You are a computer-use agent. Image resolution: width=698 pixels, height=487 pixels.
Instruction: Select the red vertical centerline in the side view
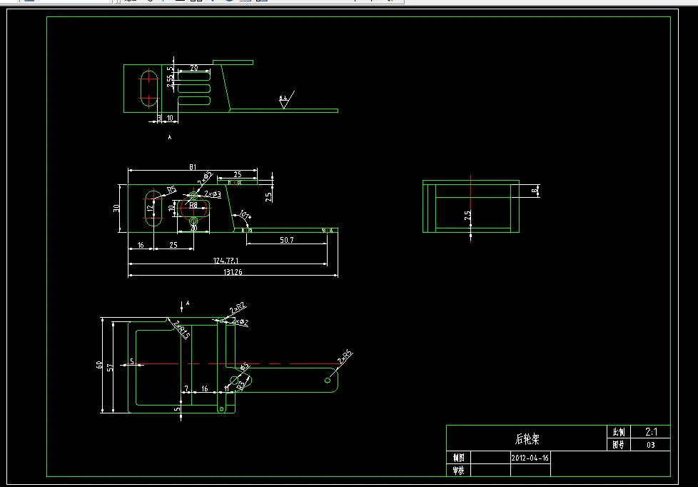(x=470, y=209)
